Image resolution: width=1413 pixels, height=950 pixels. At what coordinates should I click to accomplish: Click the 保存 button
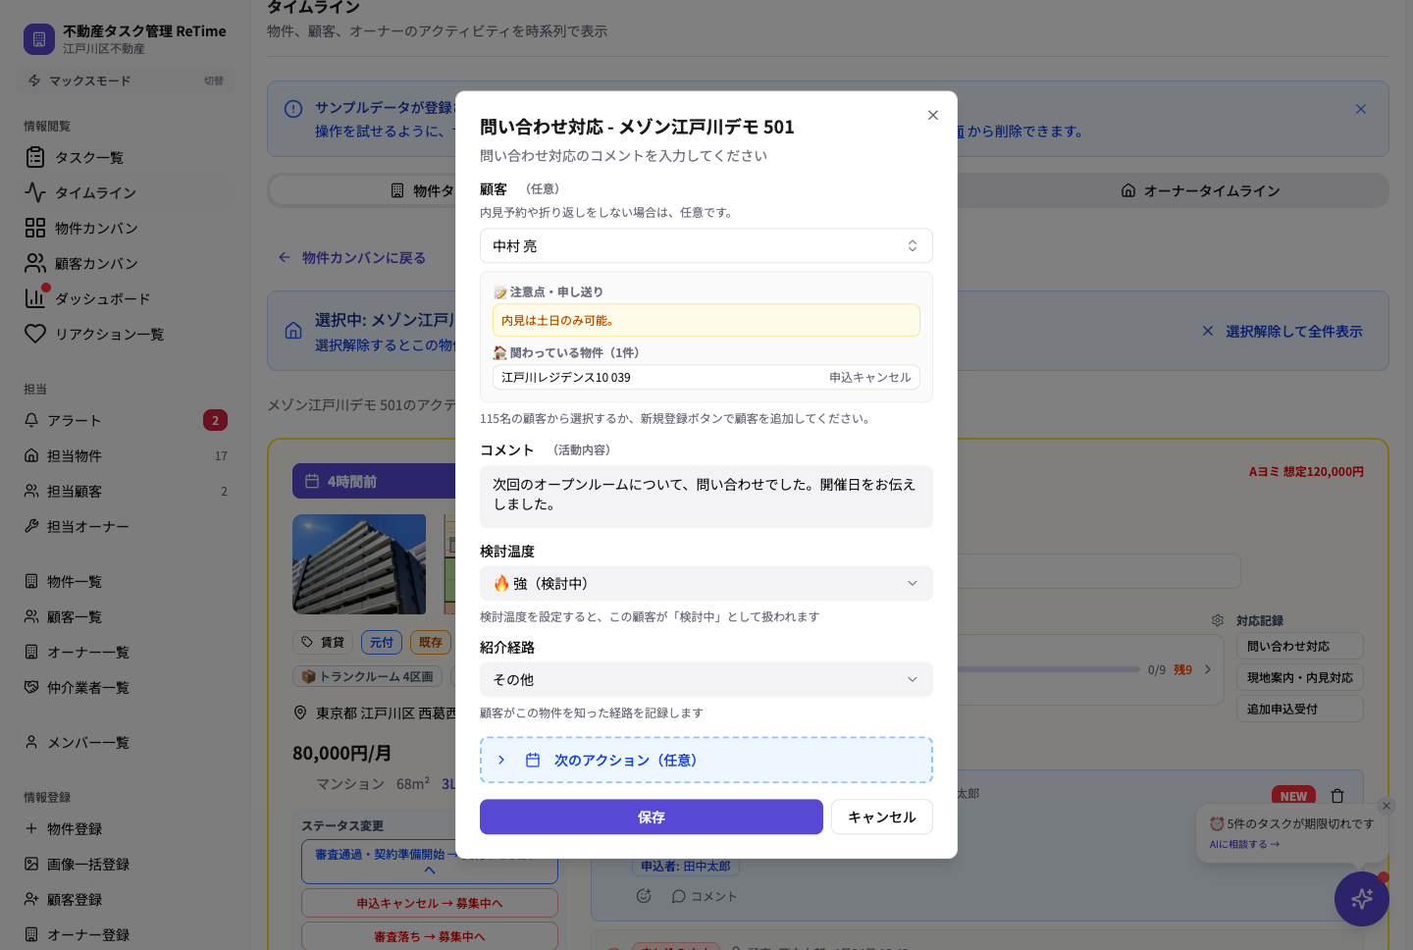click(651, 818)
